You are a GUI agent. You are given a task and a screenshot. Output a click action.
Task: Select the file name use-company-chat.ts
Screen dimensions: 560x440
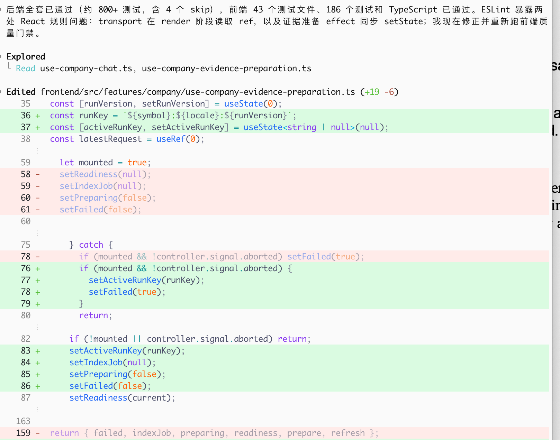[86, 68]
